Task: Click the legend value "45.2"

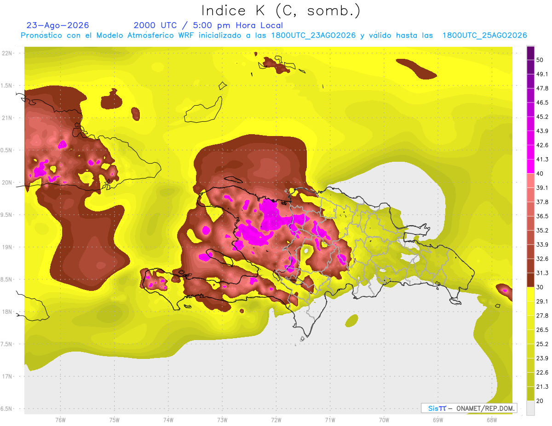Action: 542,117
